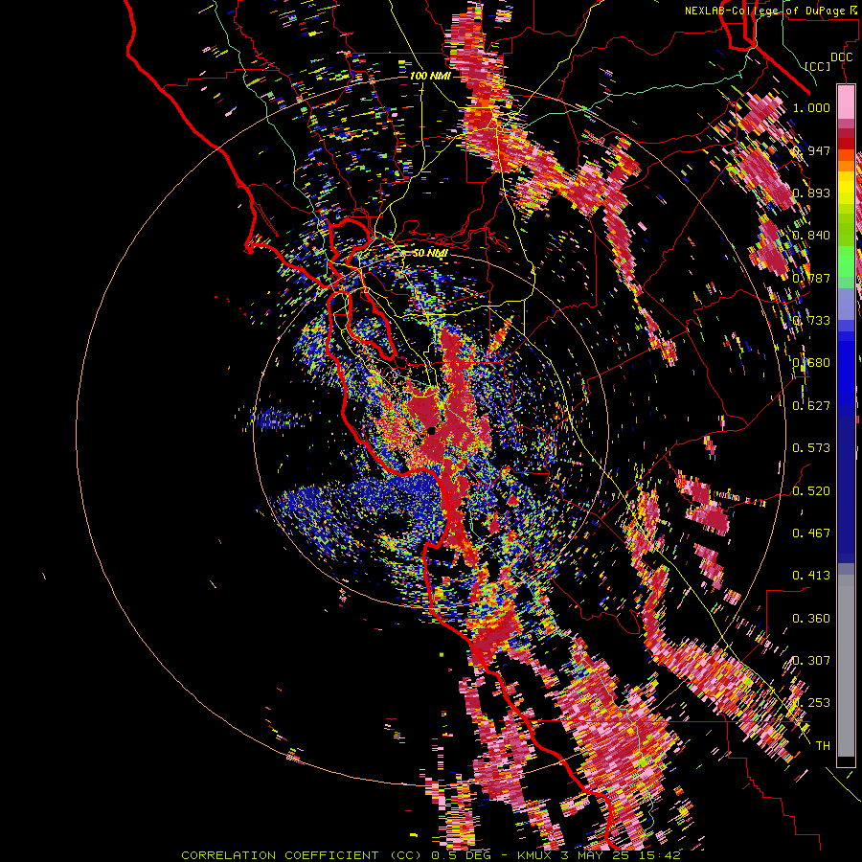
Task: Click the 50 NMI range ring label
Action: coord(430,253)
